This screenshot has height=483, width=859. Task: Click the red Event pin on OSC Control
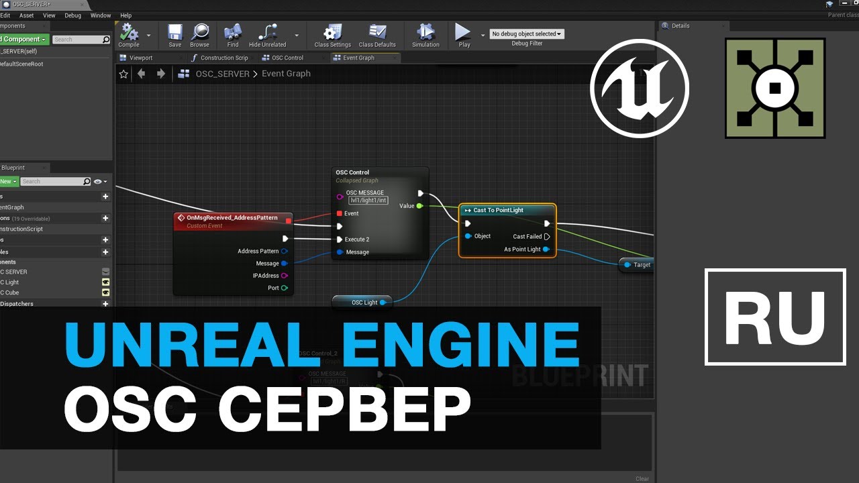click(x=340, y=213)
